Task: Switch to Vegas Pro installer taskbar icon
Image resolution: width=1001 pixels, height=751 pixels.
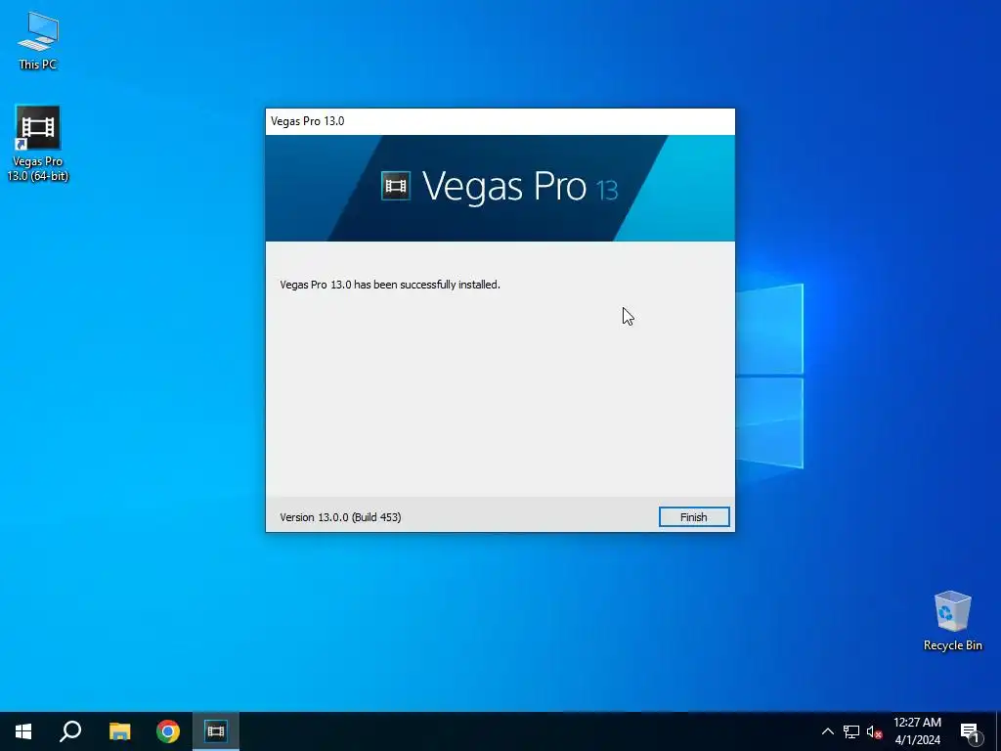Action: pos(216,731)
